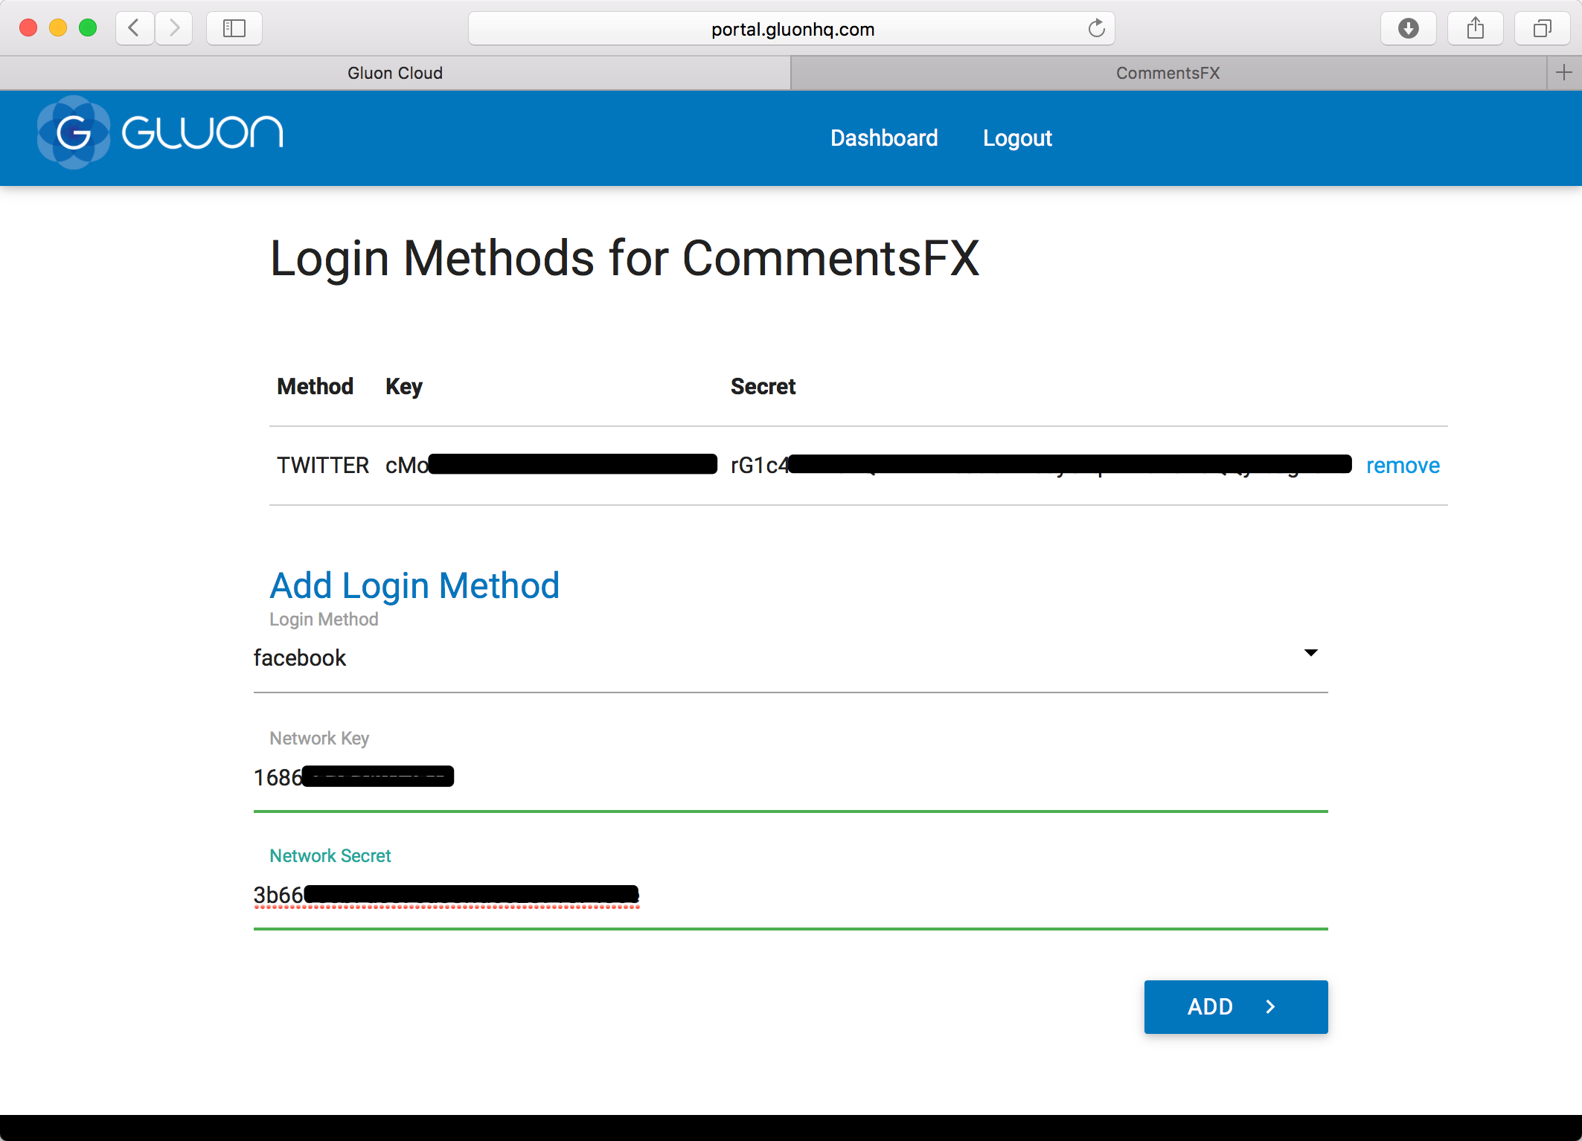1582x1141 pixels.
Task: Remove the TWITTER login method
Action: (x=1403, y=465)
